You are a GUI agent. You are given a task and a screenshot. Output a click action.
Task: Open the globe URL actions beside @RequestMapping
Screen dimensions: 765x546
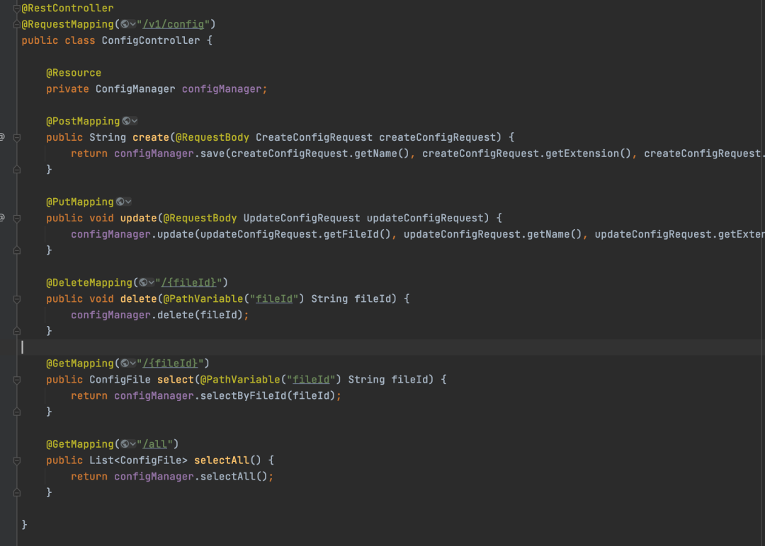[128, 24]
